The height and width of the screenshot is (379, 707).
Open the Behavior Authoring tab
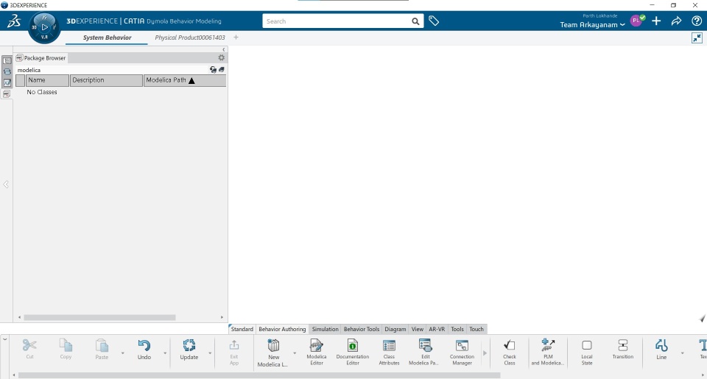coord(282,329)
